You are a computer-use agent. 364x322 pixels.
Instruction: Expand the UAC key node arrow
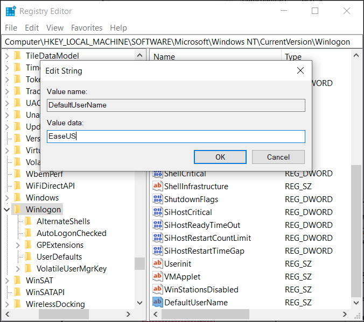click(x=7, y=103)
